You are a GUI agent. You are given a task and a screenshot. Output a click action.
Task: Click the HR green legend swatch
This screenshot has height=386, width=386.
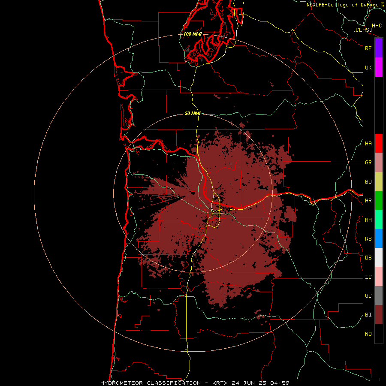pyautogui.click(x=379, y=201)
